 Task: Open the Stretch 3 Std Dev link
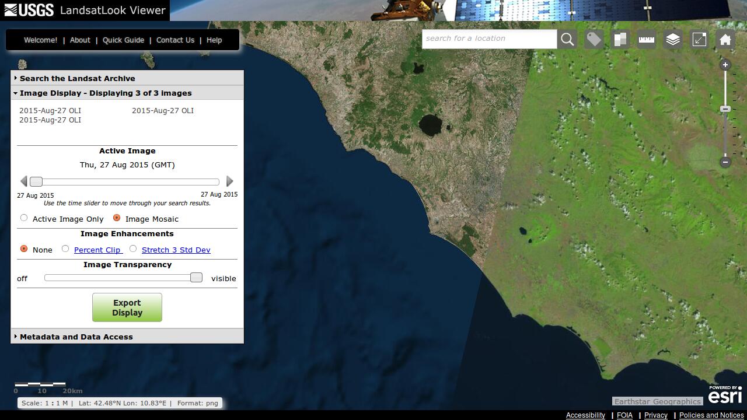[176, 250]
